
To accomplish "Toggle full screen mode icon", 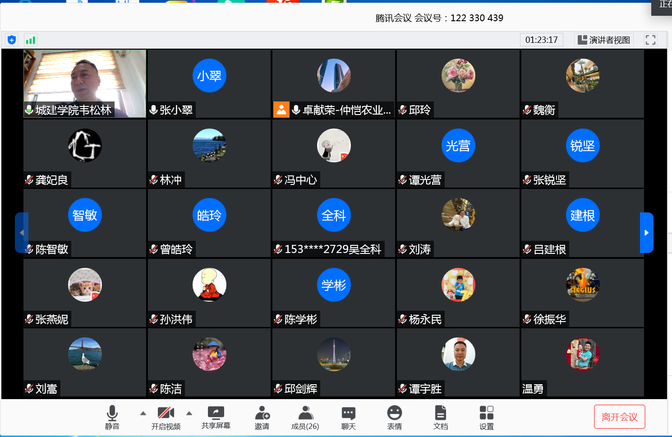I will click(x=650, y=40).
